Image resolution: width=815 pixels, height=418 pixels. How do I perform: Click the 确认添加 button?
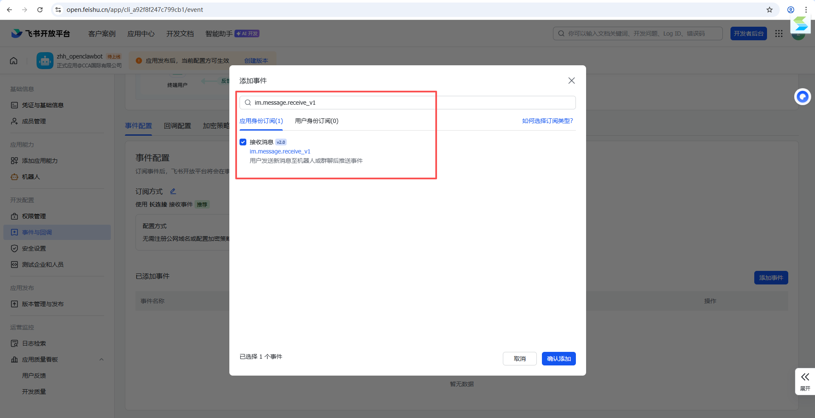[558, 359]
